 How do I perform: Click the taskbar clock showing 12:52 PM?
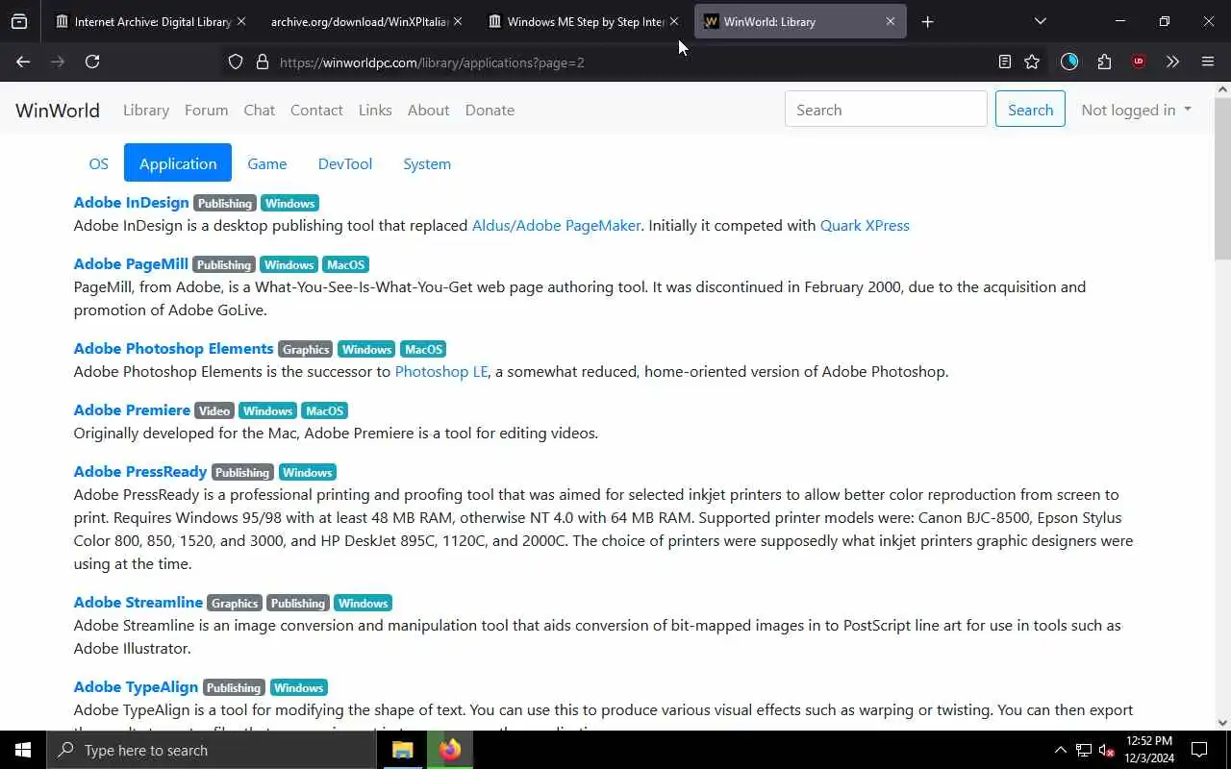pos(1148,750)
